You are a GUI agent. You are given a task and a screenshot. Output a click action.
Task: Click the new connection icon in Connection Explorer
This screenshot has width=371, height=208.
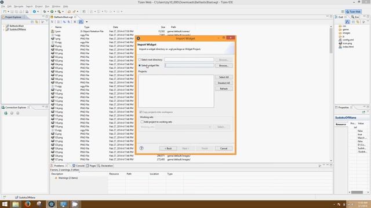[x=6, y=113]
